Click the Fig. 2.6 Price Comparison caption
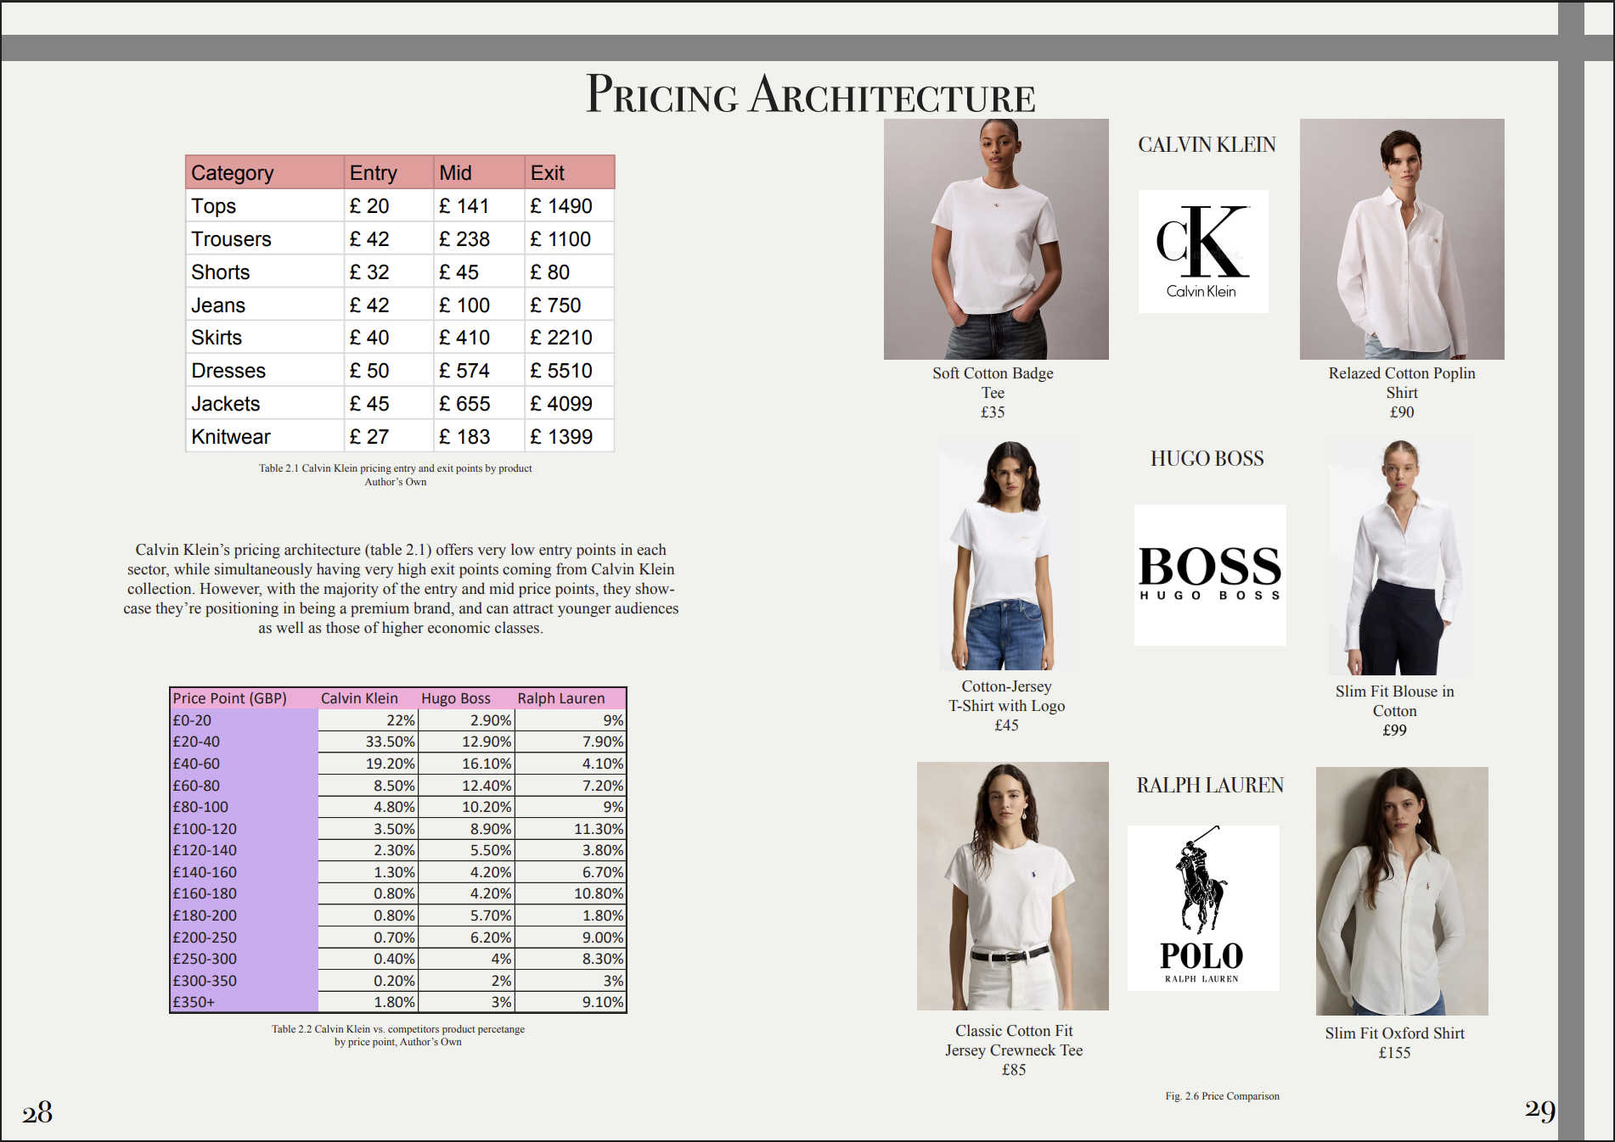The height and width of the screenshot is (1142, 1615). point(1222,1096)
